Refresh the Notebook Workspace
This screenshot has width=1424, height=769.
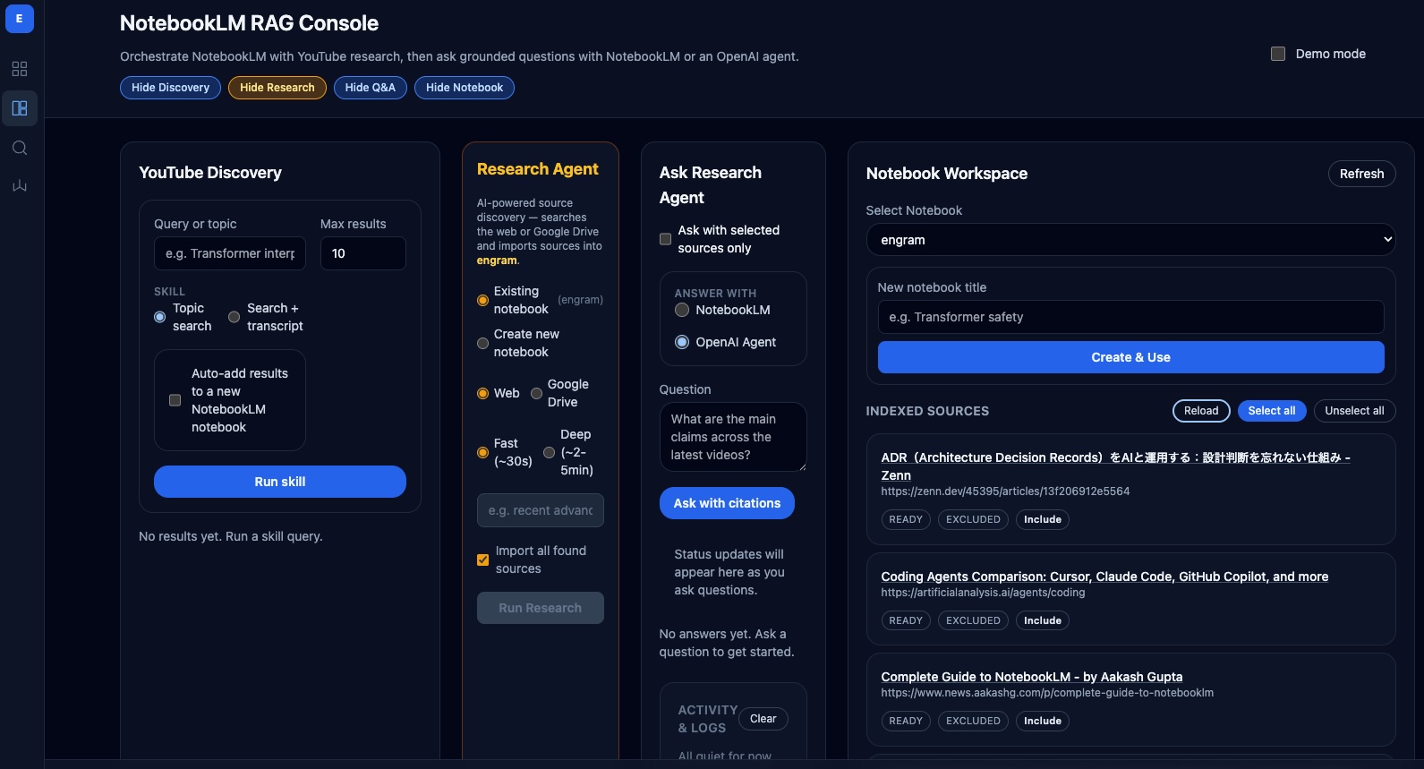[1362, 174]
